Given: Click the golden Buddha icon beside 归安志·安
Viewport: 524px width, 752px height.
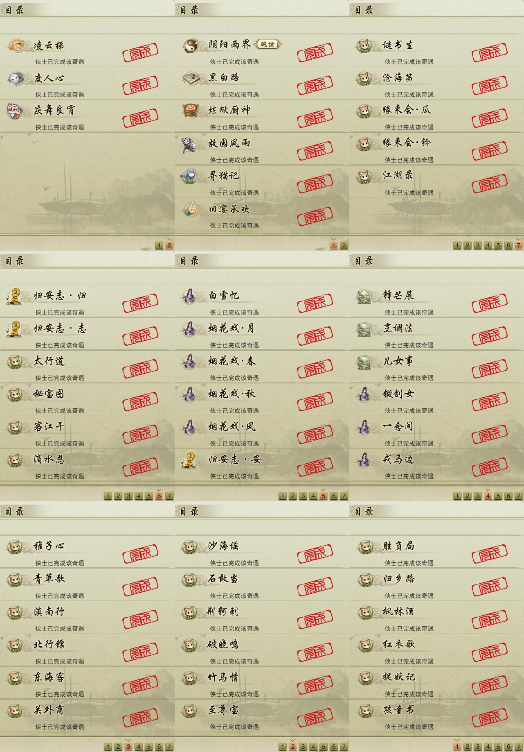Looking at the screenshot, I should [x=189, y=460].
